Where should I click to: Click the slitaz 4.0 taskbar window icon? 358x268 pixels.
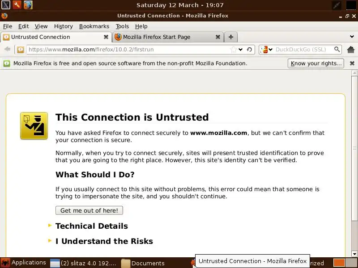[x=55, y=263]
